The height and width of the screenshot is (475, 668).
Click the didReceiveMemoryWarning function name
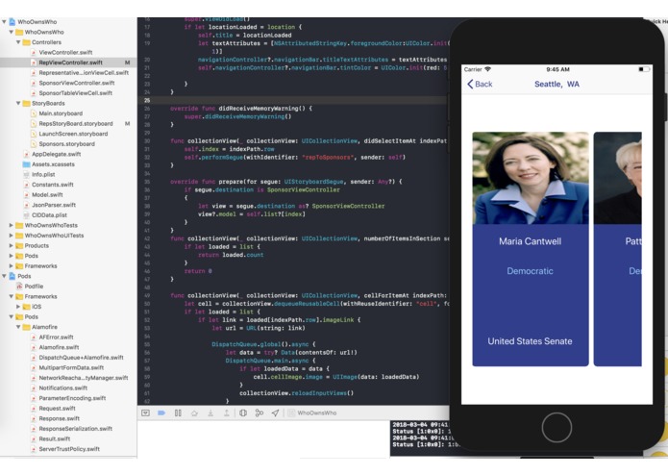pyautogui.click(x=260, y=109)
